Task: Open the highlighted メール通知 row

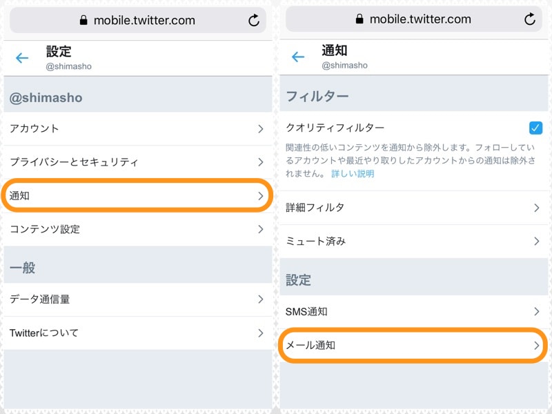Action: (x=413, y=345)
